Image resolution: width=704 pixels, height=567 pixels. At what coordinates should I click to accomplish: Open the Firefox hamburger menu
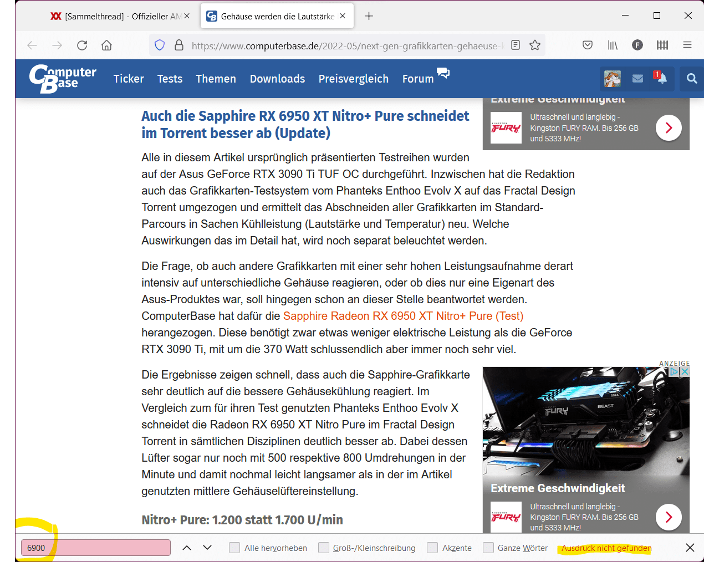pyautogui.click(x=687, y=45)
